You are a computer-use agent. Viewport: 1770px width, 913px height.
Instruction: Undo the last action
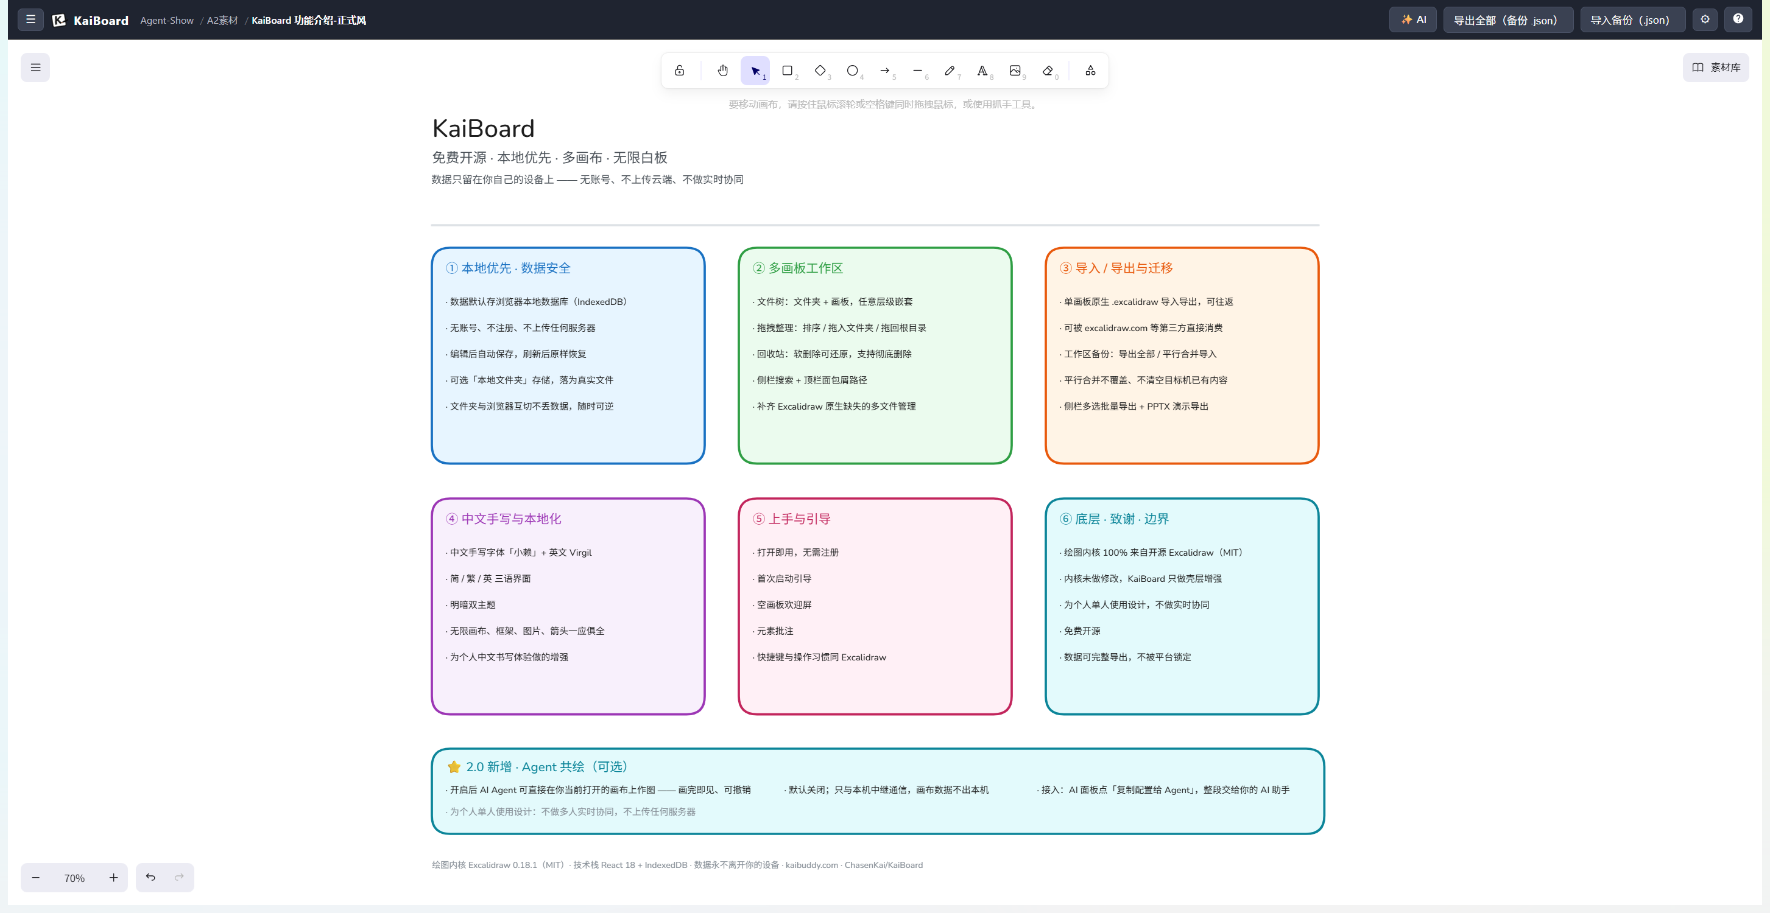coord(150,877)
